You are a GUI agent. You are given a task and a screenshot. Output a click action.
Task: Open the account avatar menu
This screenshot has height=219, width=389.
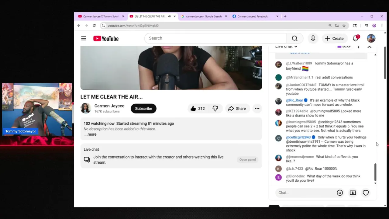(x=371, y=38)
